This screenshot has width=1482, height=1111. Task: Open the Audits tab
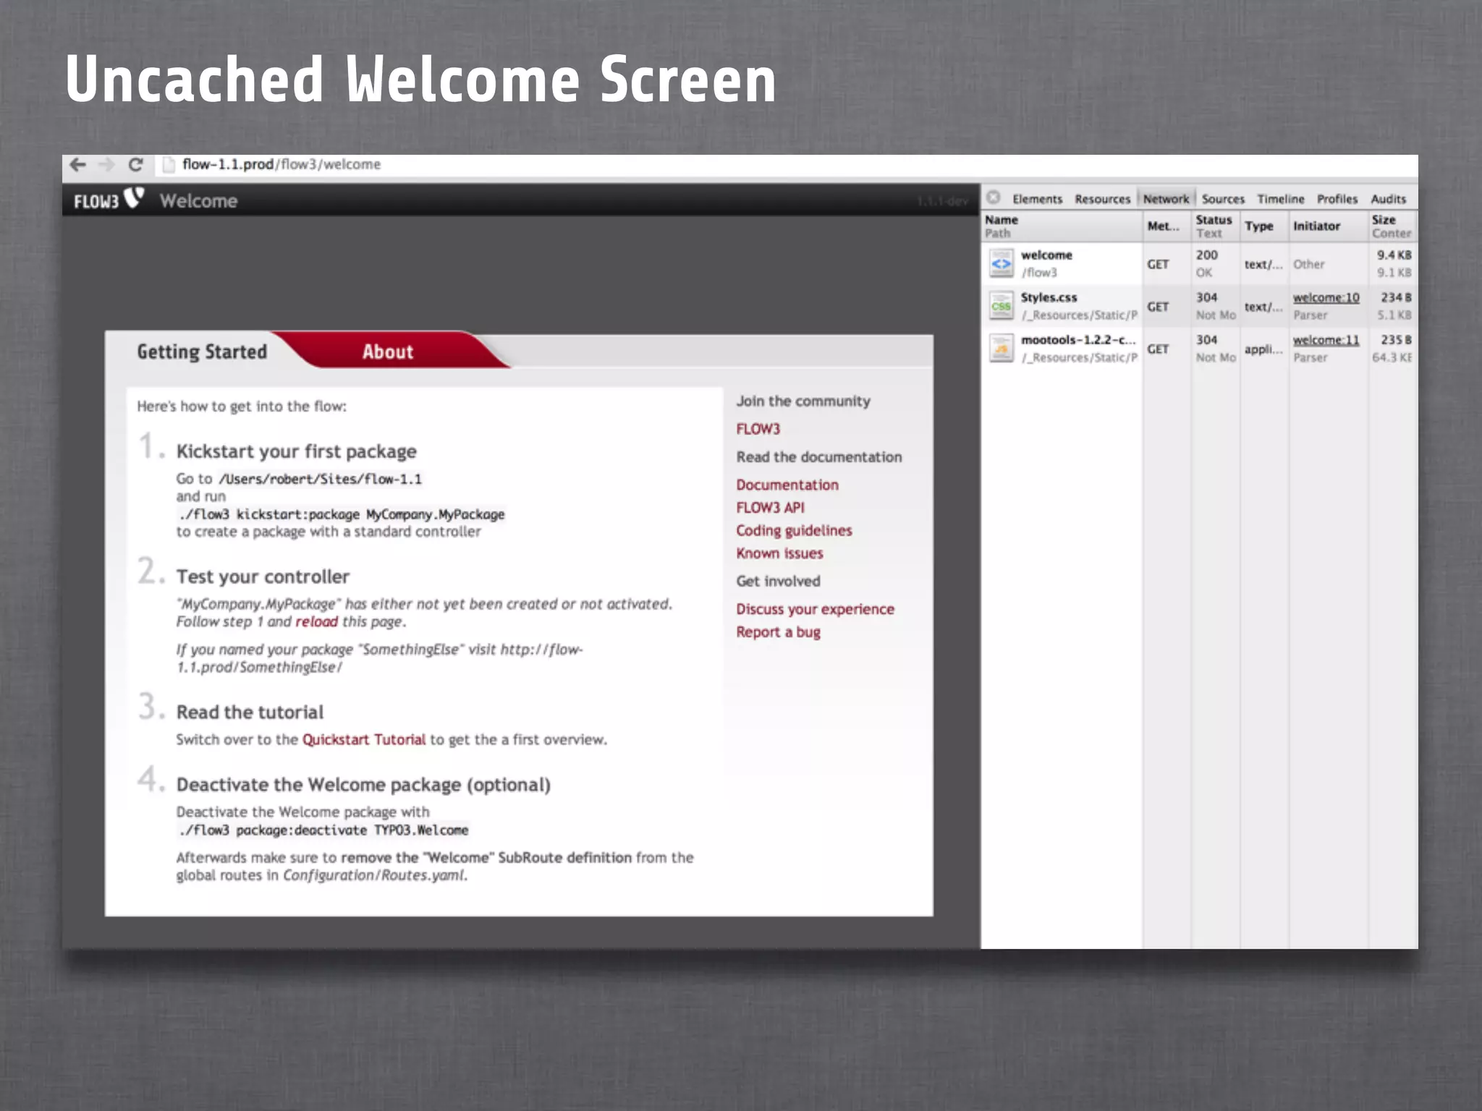(1388, 199)
